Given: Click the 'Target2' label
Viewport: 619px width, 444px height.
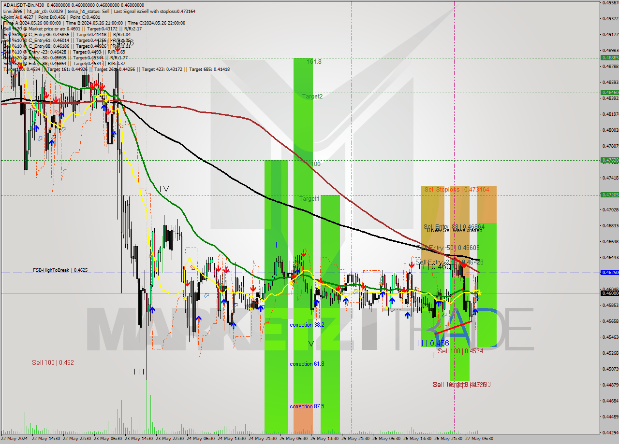Looking at the screenshot, I should (312, 97).
